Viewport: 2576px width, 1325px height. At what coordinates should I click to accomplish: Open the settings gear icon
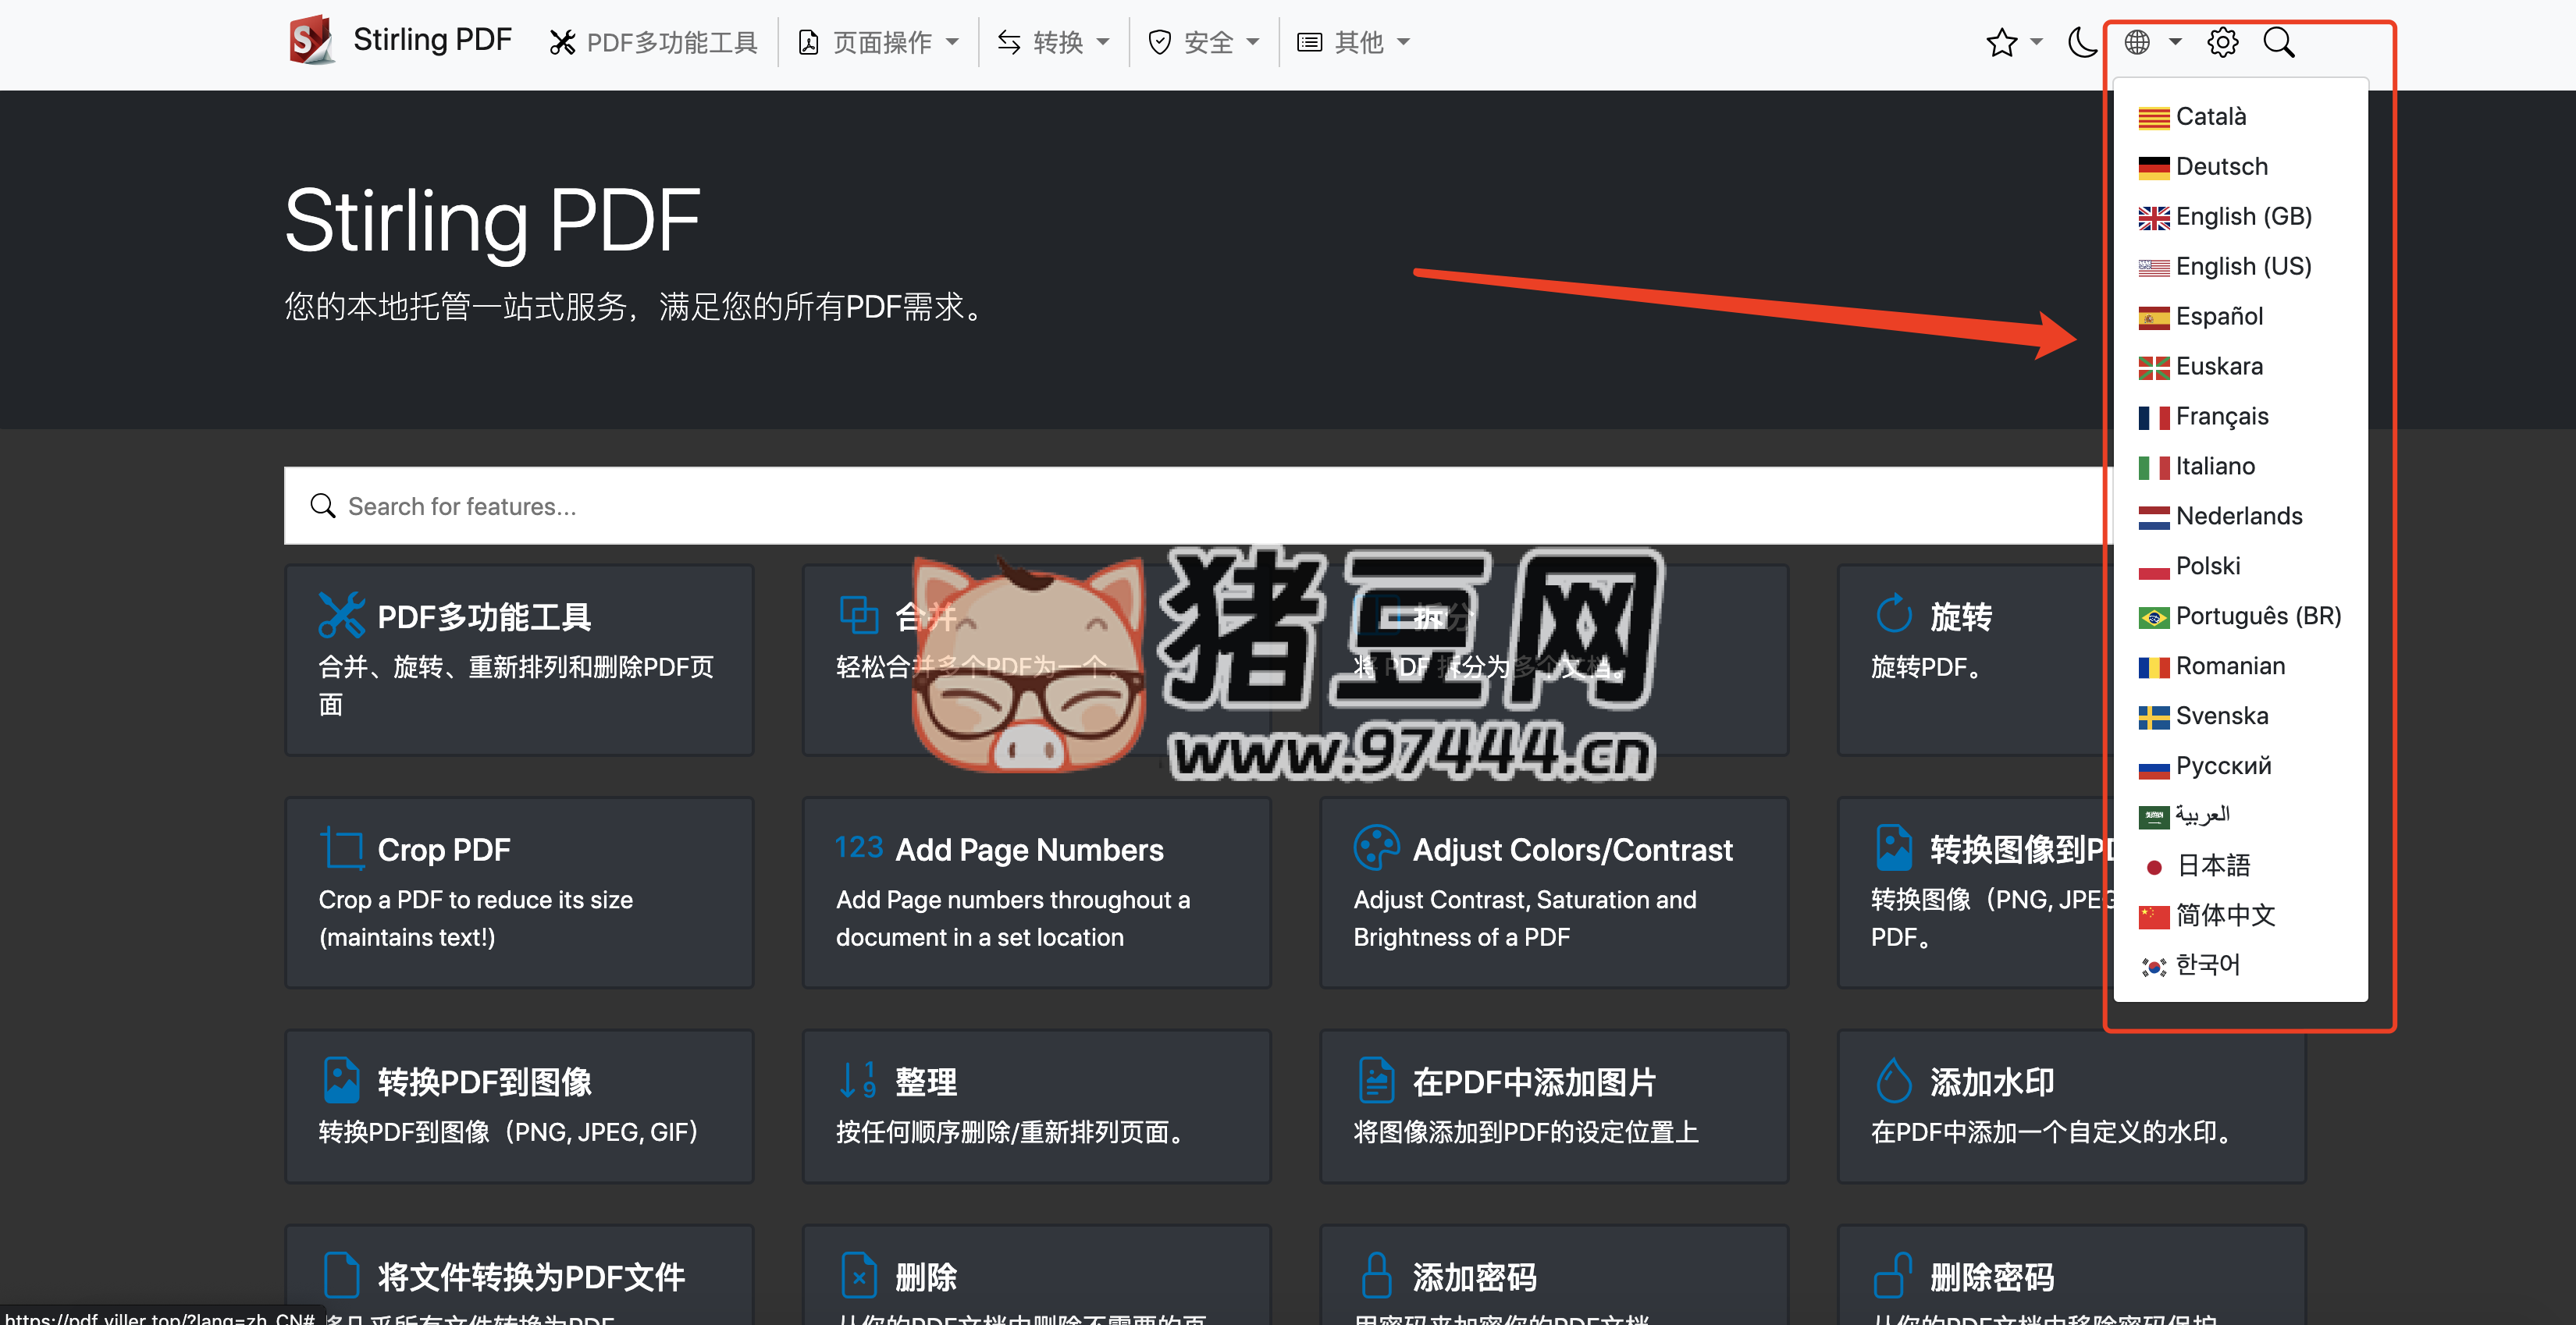(2222, 42)
